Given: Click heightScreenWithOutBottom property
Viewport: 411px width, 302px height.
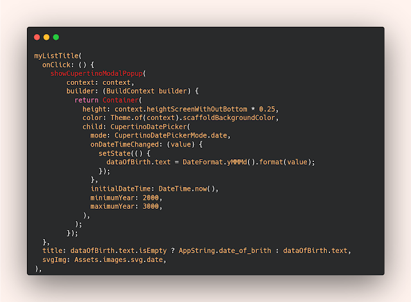Looking at the screenshot, I should [197, 109].
